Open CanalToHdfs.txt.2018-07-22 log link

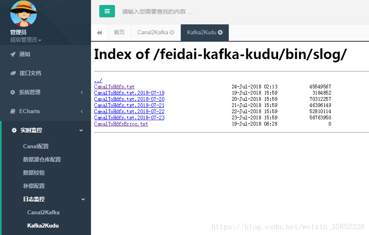coord(129,112)
